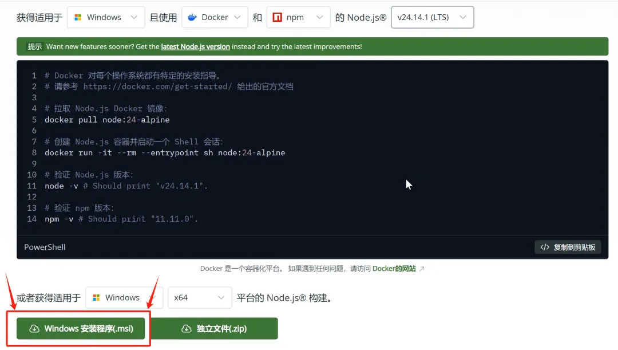This screenshot has height=350, width=618.
Task: Click the Windows logo in lower dropdown
Action: tap(96, 297)
